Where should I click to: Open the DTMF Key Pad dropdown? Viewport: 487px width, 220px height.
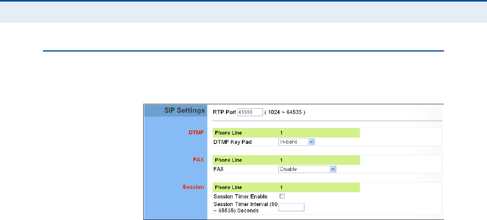pyautogui.click(x=296, y=142)
